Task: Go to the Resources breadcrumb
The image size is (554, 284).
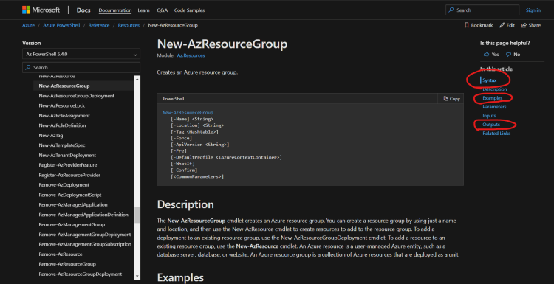Action: (x=129, y=25)
